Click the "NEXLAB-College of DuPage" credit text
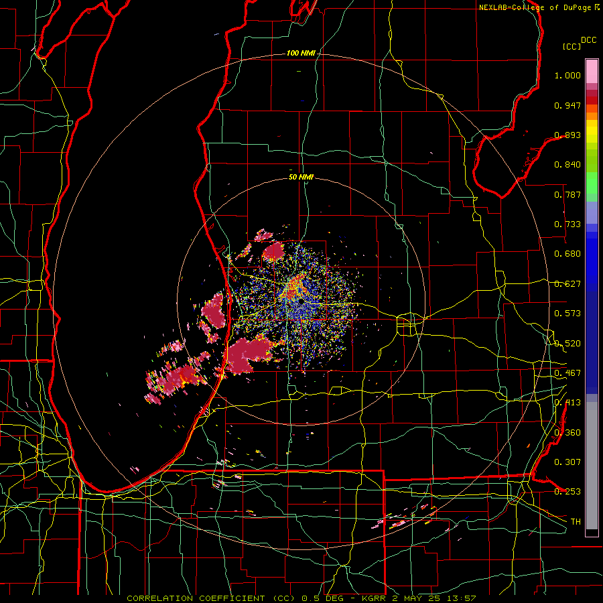The height and width of the screenshot is (603, 603). point(536,7)
